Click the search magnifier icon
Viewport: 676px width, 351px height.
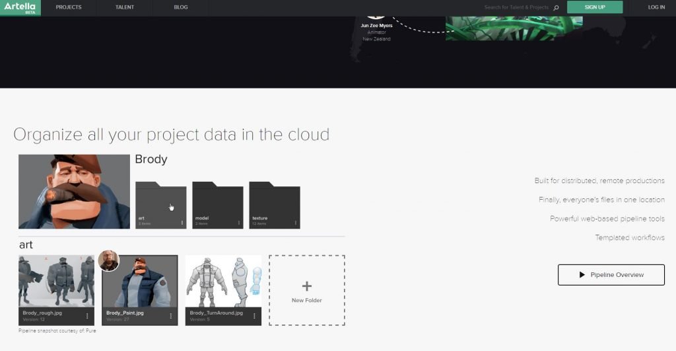[x=556, y=8]
